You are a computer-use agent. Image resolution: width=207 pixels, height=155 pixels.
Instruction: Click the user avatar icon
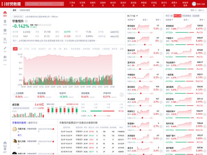(x=194, y=4)
